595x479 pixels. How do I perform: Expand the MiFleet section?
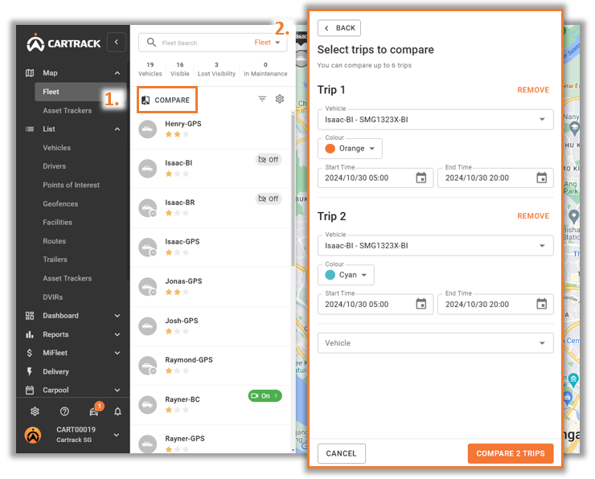(x=117, y=353)
